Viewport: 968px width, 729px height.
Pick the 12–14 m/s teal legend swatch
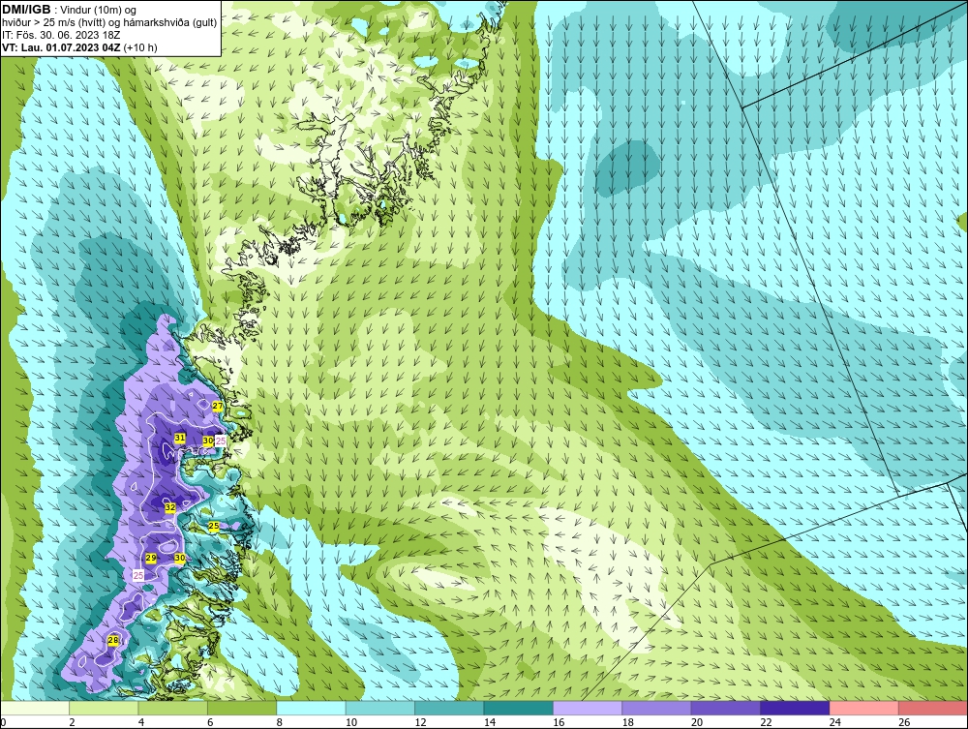pyautogui.click(x=449, y=708)
